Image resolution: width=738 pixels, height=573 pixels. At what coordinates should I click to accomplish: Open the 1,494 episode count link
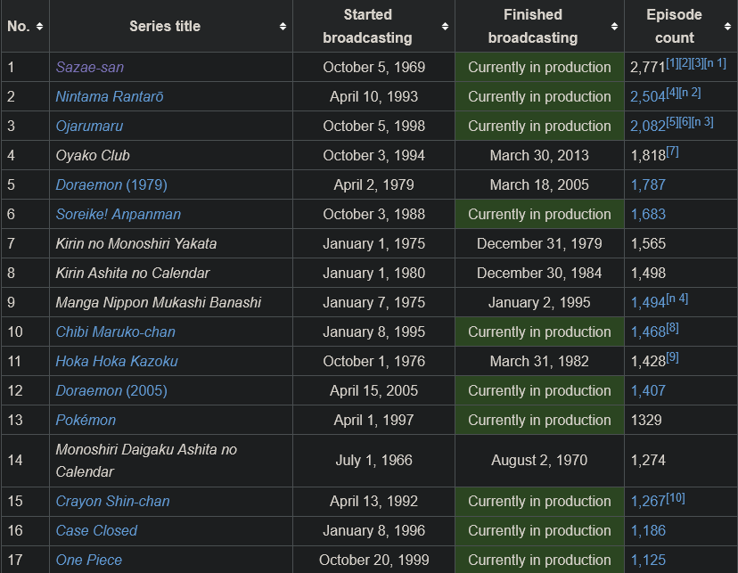(648, 302)
